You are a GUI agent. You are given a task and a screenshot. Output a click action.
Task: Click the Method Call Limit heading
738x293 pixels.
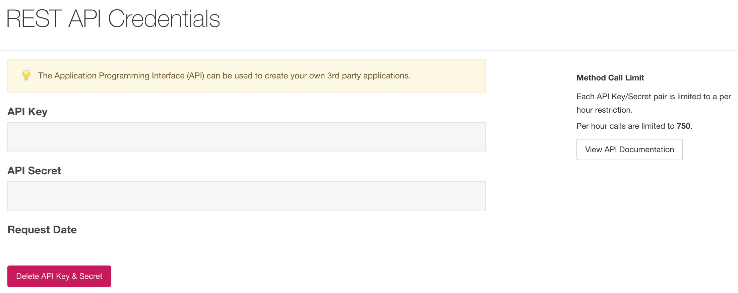coord(610,77)
